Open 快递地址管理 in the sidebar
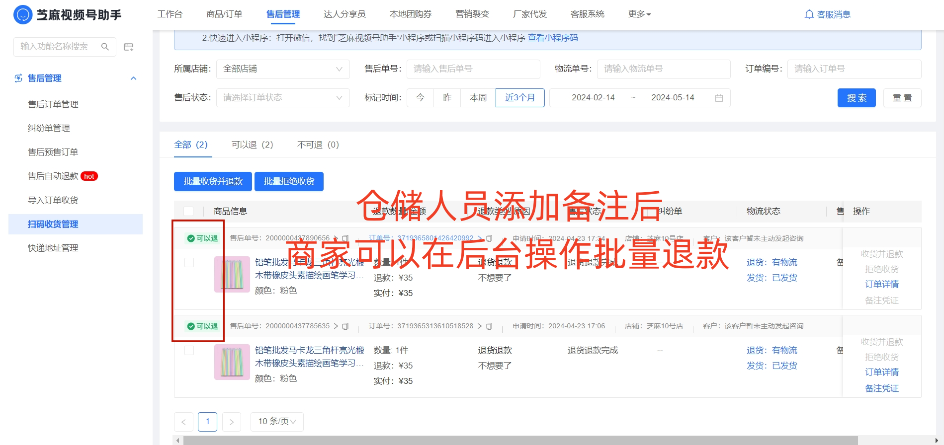 [53, 248]
